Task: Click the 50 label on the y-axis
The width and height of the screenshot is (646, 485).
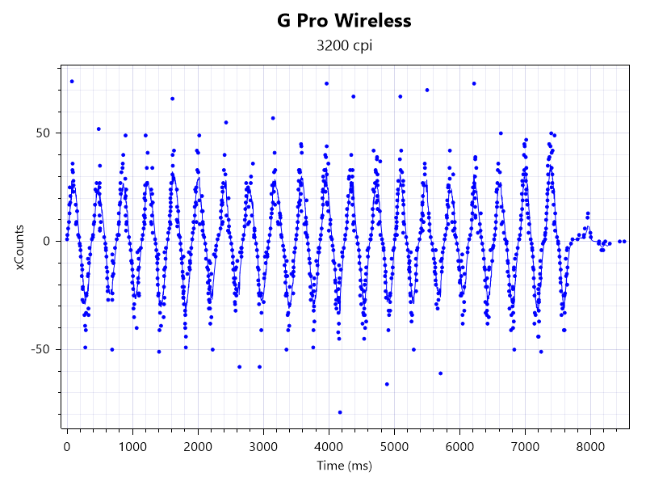Action: coord(43,133)
